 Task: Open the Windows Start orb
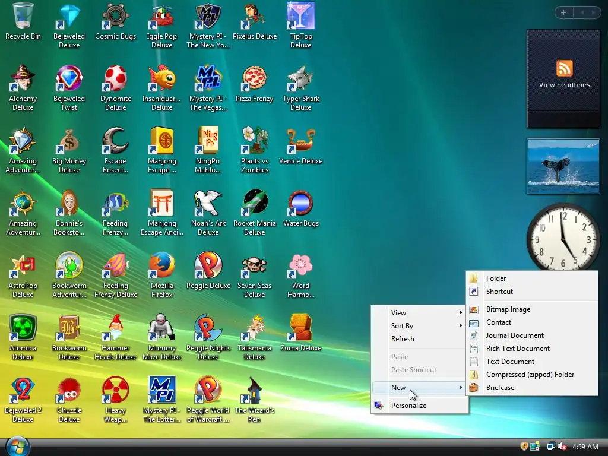[18, 446]
